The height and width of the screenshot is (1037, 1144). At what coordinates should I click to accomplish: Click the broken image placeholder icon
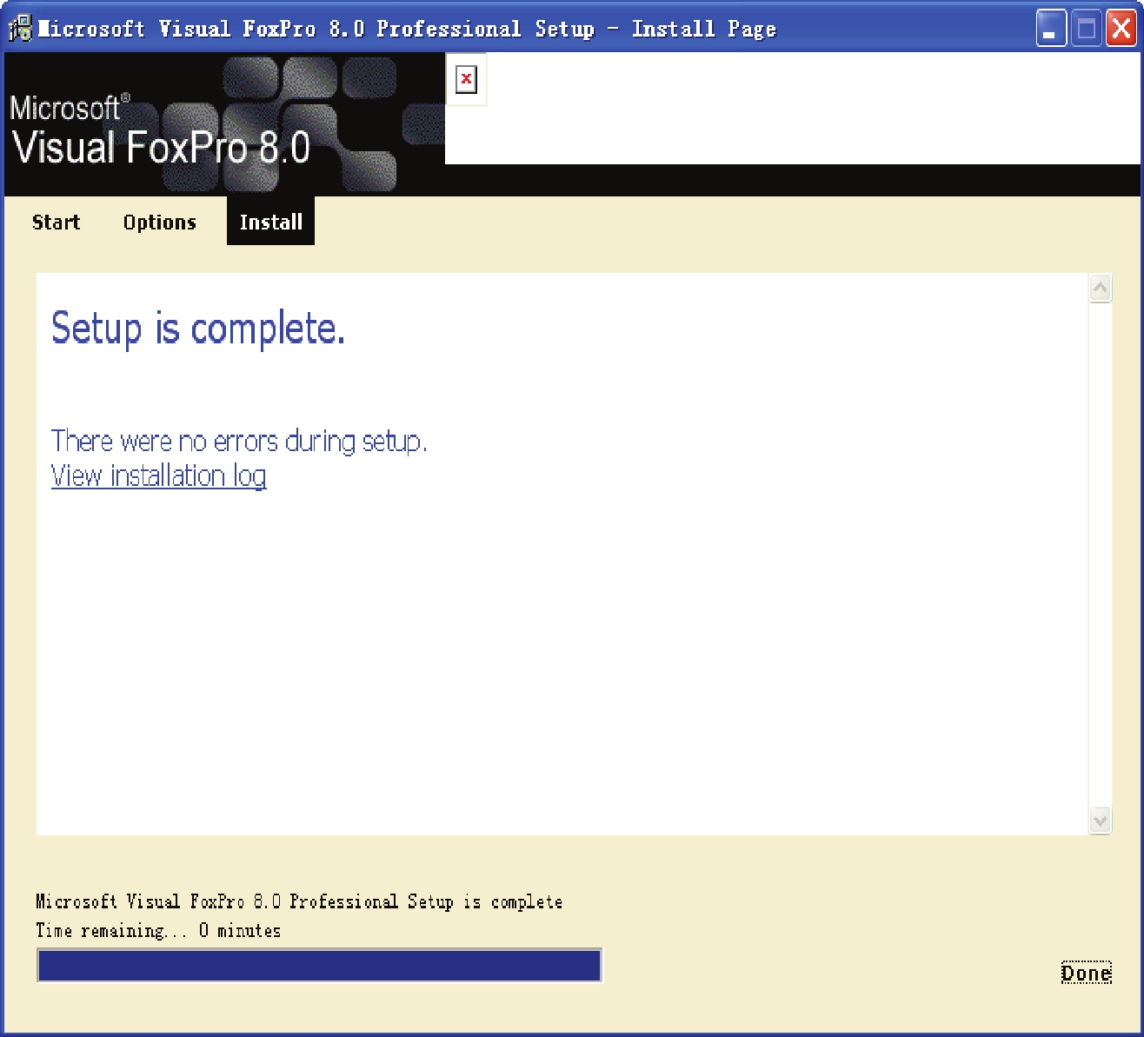click(x=466, y=79)
